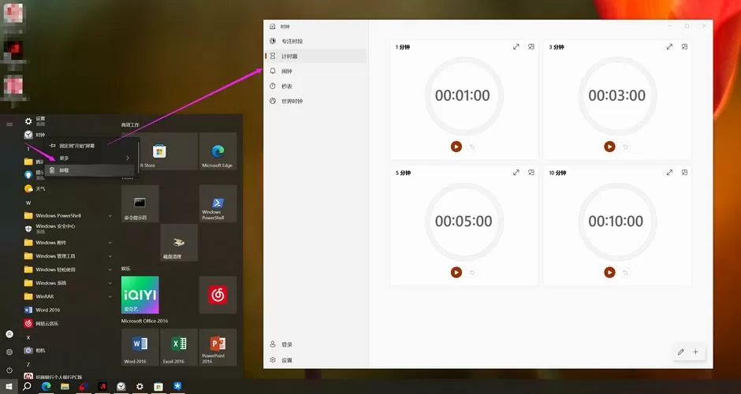The image size is (741, 394).
Task: Expand the 10 分钟 timer to full view
Action: (669, 173)
